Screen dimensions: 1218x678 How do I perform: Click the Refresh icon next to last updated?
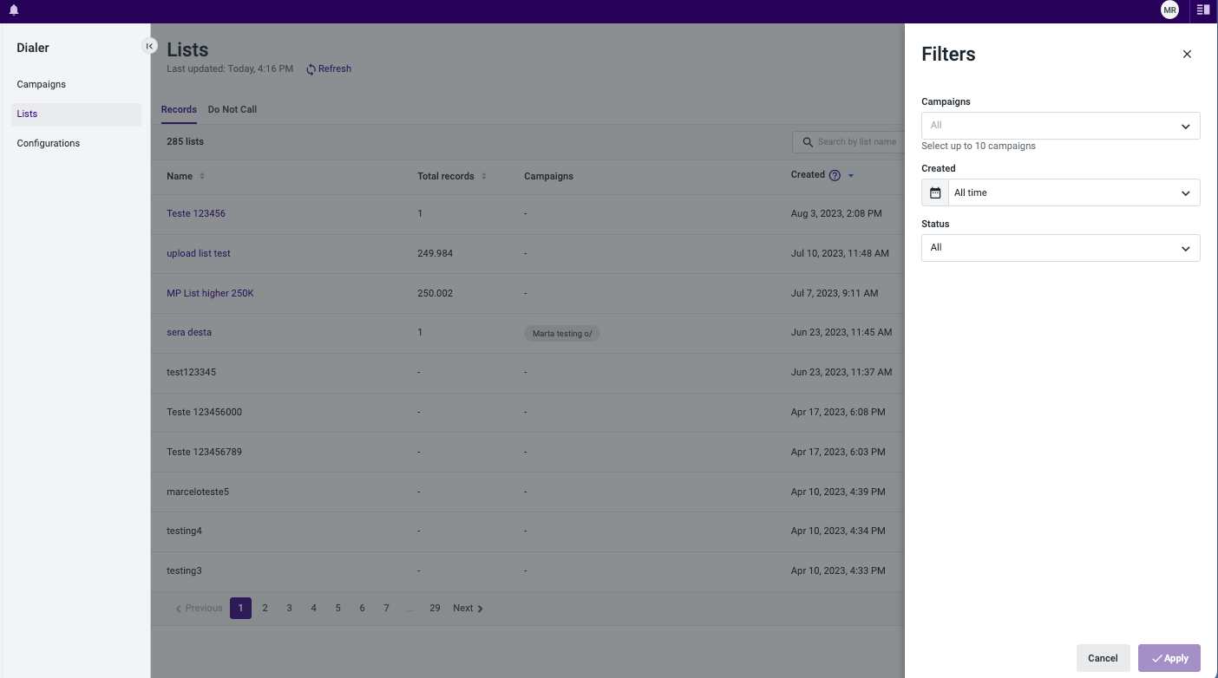311,69
